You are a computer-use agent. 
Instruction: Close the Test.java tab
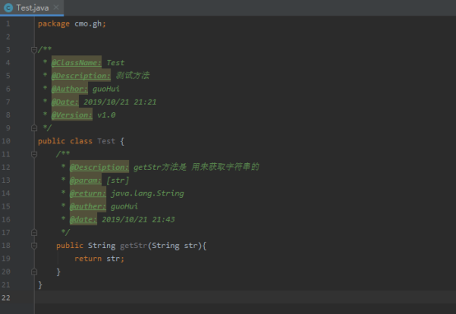click(56, 7)
